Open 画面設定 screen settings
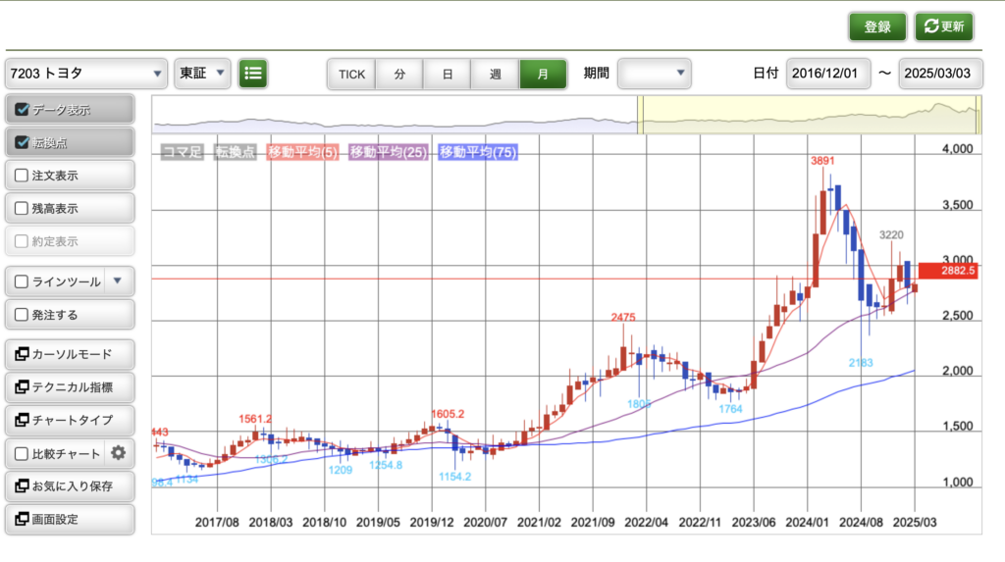Screen dimensions: 1005x562 [70, 519]
